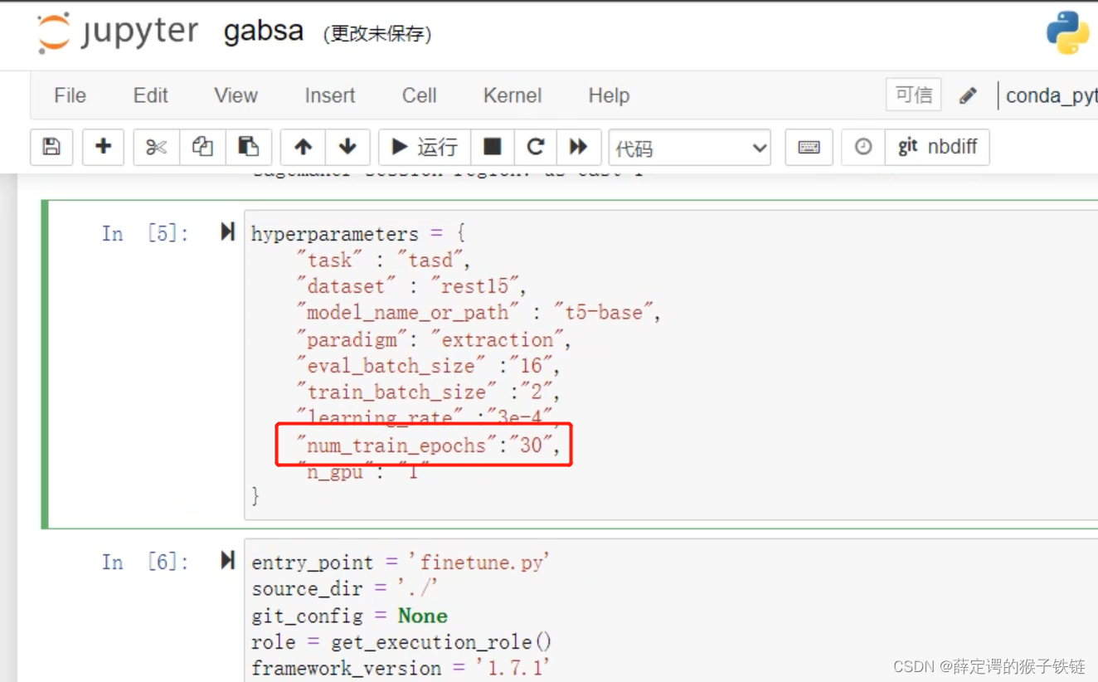Restart kernel and run all cells icon

[578, 147]
